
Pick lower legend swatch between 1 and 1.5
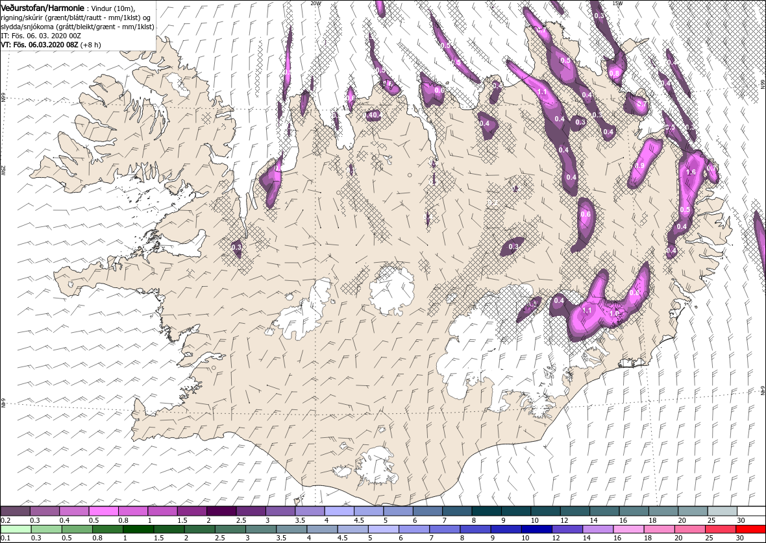coord(138,530)
